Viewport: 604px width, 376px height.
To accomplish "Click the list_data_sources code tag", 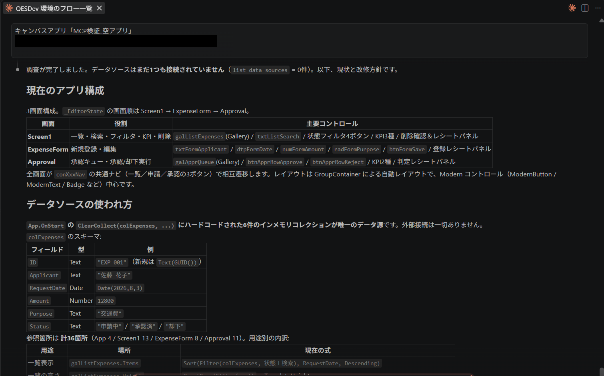I will point(260,70).
